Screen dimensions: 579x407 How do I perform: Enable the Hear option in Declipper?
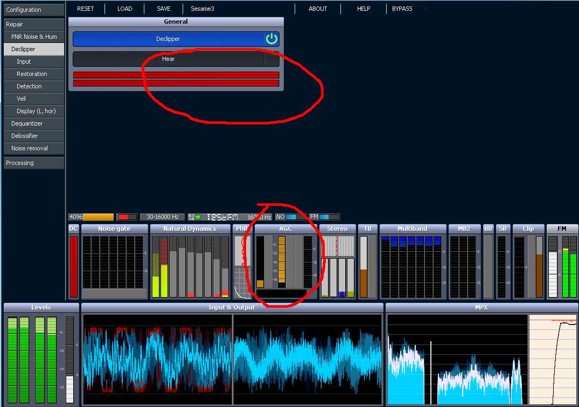(169, 59)
